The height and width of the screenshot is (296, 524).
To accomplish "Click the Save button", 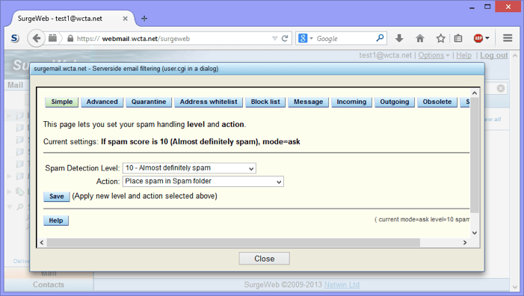I will click(x=57, y=197).
